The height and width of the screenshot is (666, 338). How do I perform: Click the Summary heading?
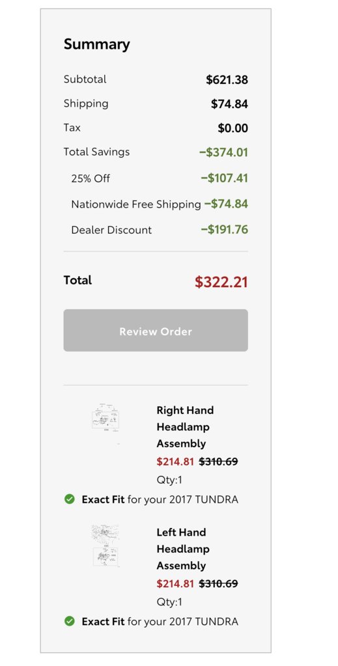[x=97, y=44]
